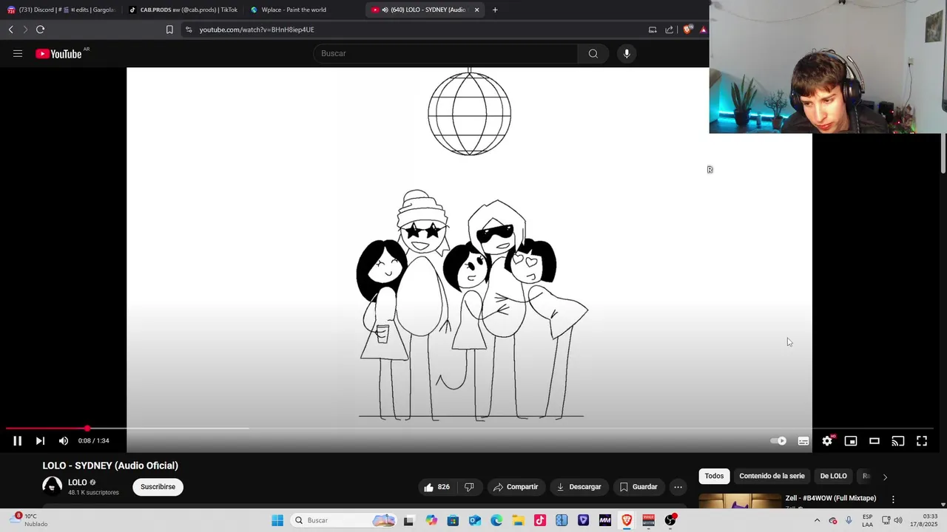Download the video via Descargar
This screenshot has height=532, width=947.
579,487
